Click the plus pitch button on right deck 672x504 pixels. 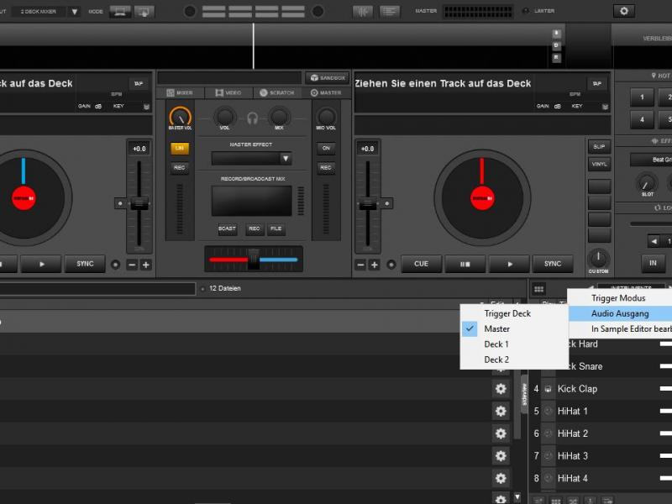click(375, 265)
